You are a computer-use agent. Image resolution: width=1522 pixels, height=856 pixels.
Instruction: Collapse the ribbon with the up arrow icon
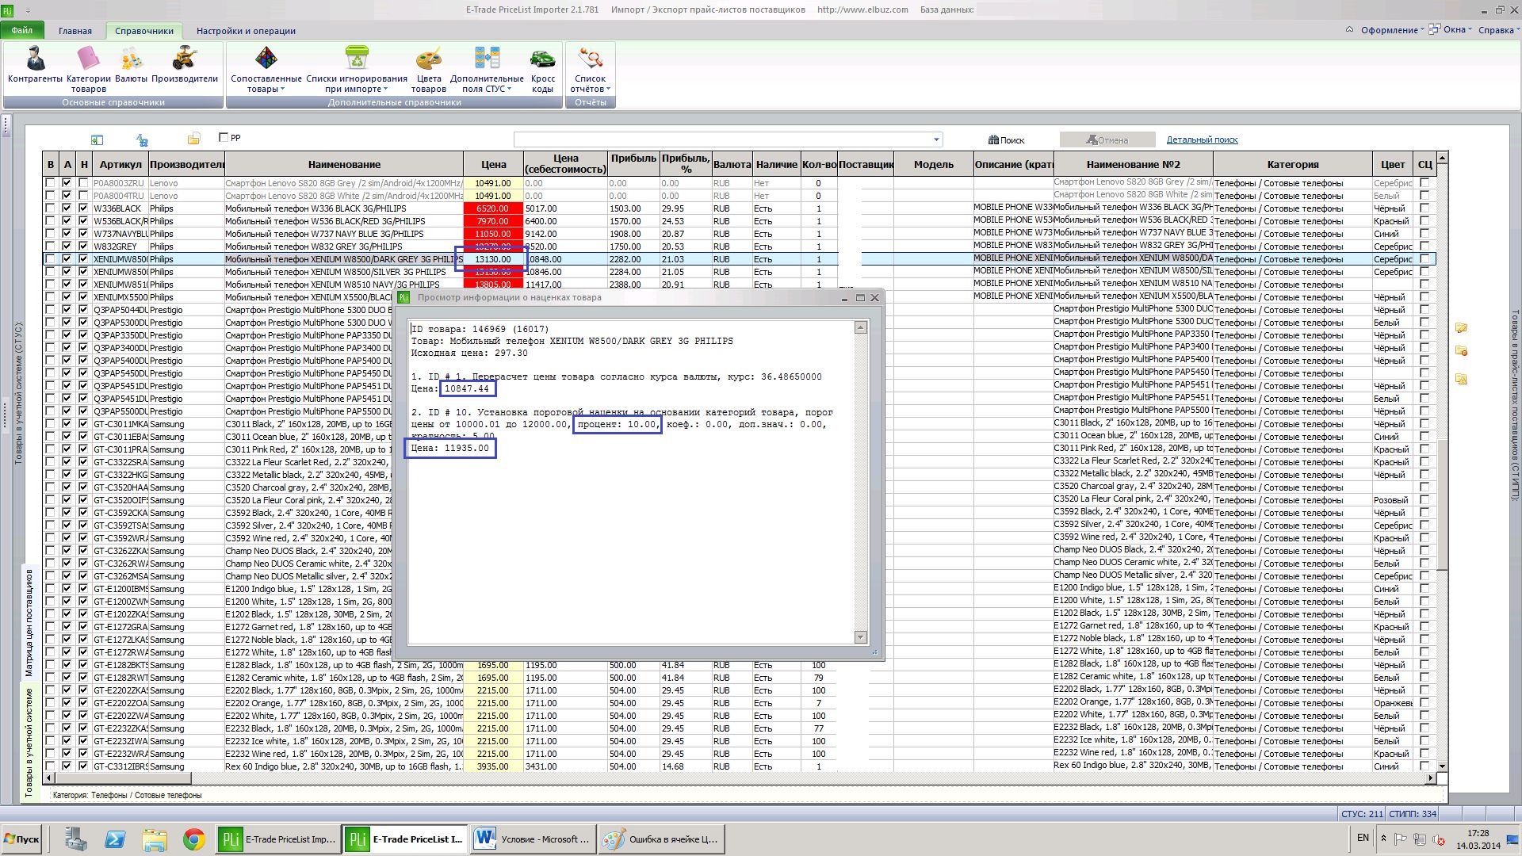(1349, 30)
